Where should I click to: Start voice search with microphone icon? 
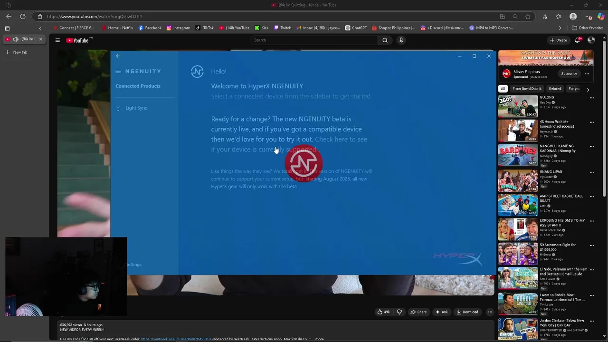pos(401,40)
